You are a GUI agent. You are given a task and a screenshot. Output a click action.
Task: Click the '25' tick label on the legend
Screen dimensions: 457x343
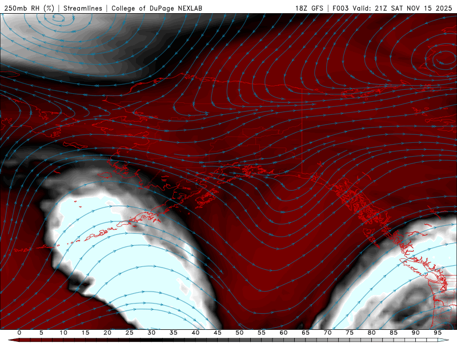point(130,333)
